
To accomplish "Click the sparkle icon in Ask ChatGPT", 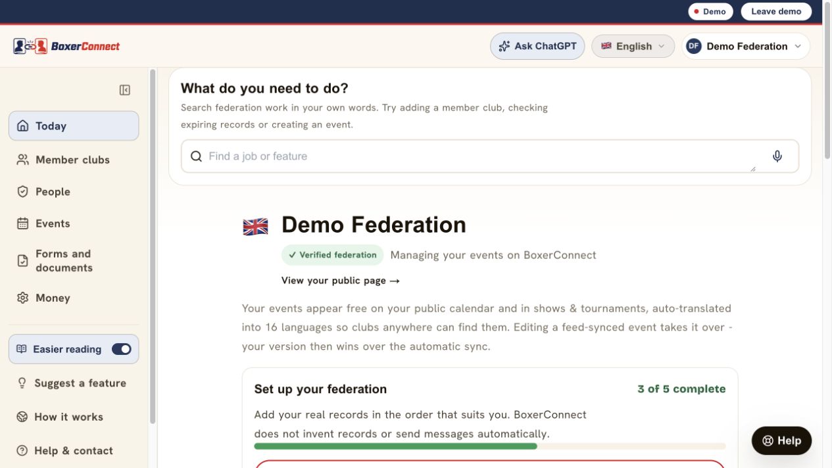I will click(504, 46).
